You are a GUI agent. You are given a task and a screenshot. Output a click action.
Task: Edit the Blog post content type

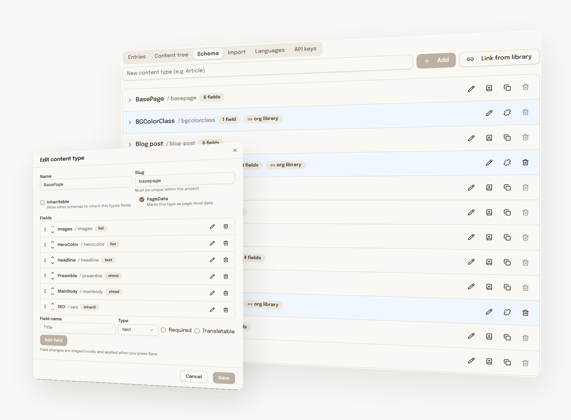pyautogui.click(x=471, y=138)
